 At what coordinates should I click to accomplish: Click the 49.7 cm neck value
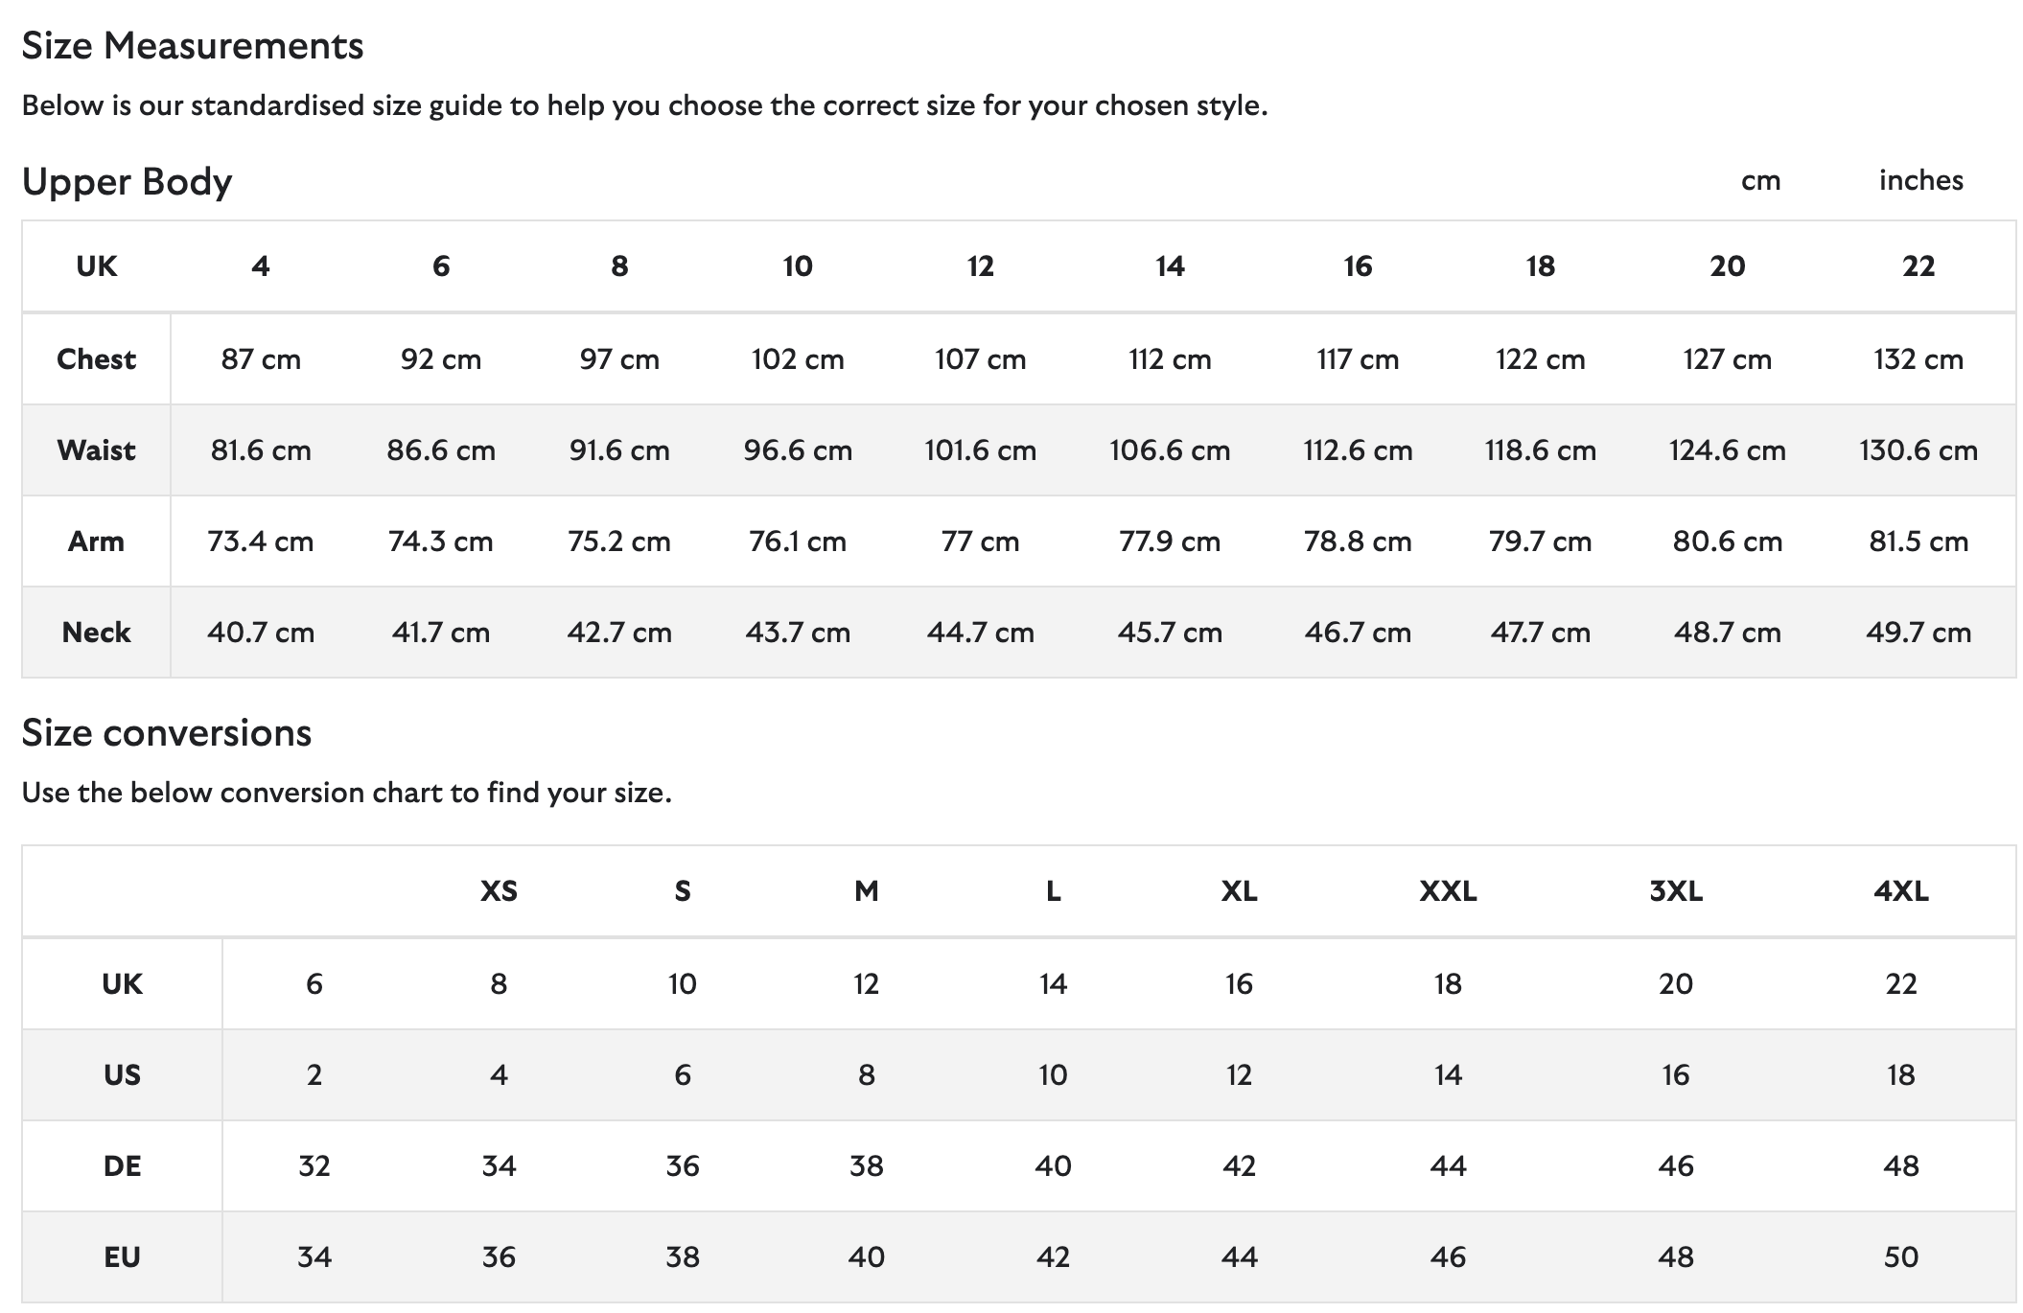[x=1918, y=633]
